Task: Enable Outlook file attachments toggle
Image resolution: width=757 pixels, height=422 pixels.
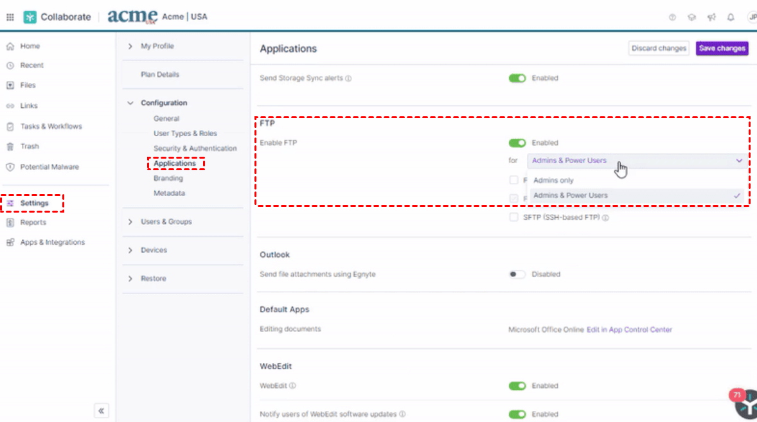Action: (x=517, y=274)
